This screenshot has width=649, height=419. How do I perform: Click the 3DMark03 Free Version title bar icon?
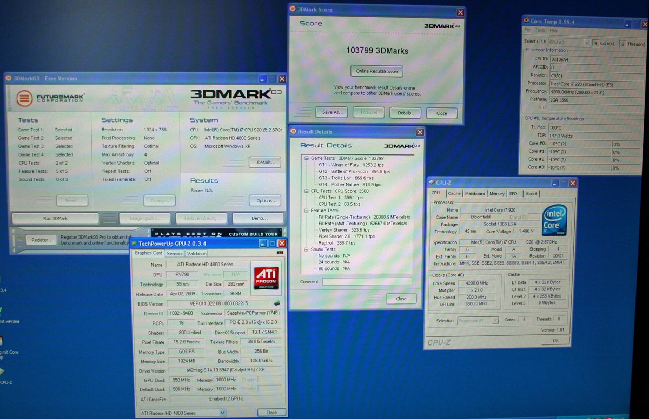click(9, 78)
